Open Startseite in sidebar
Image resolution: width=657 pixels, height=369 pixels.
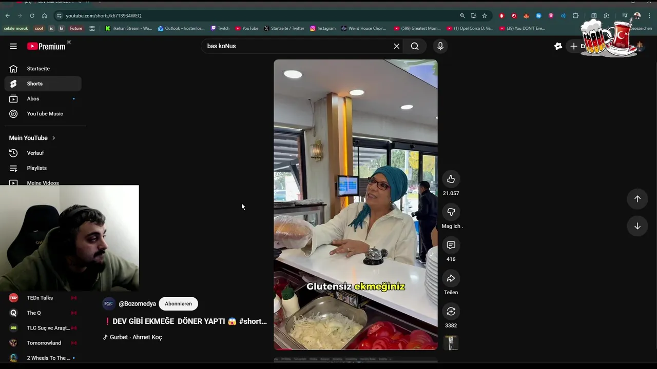pos(43,69)
